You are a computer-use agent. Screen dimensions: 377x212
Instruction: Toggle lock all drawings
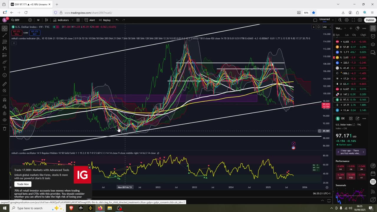click(x=4, y=113)
